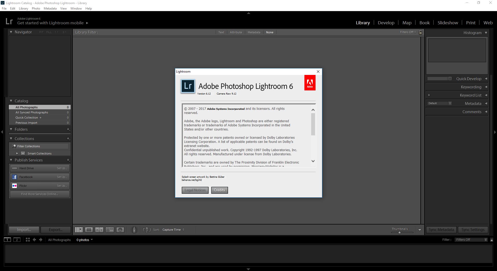Click the Import button
The height and width of the screenshot is (271, 497).
tap(24, 230)
